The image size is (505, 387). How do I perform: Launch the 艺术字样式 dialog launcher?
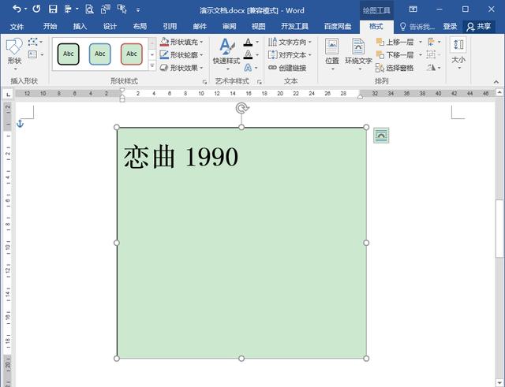coord(260,82)
